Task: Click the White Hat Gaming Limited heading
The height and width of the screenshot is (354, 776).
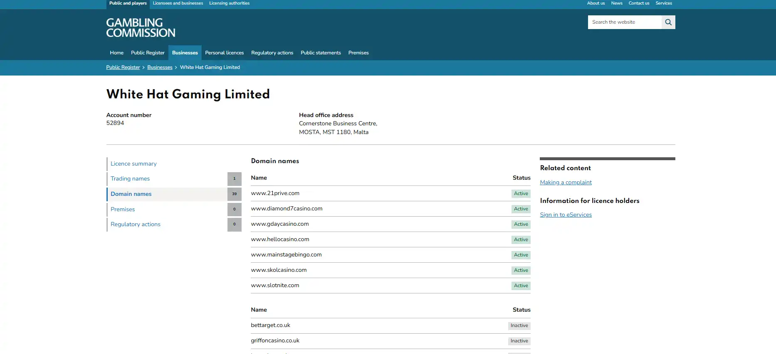Action: [188, 95]
